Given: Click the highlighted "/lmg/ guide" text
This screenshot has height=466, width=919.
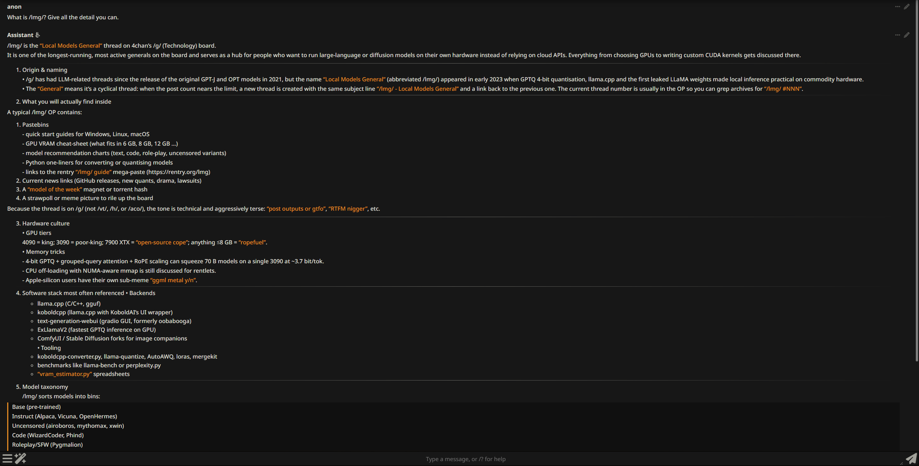Looking at the screenshot, I should point(93,172).
